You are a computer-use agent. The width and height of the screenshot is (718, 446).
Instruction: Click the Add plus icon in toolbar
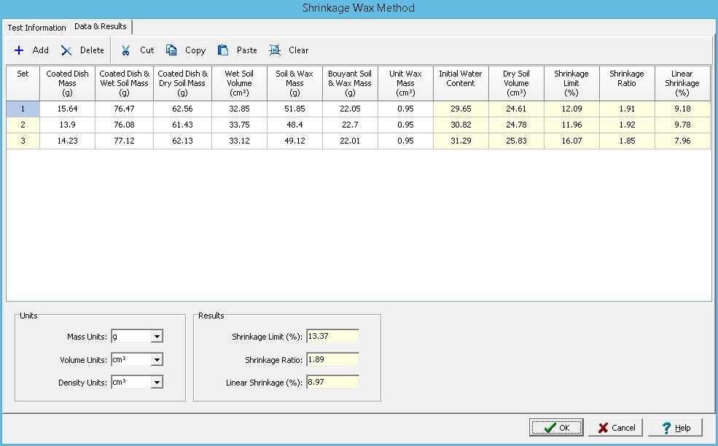20,50
